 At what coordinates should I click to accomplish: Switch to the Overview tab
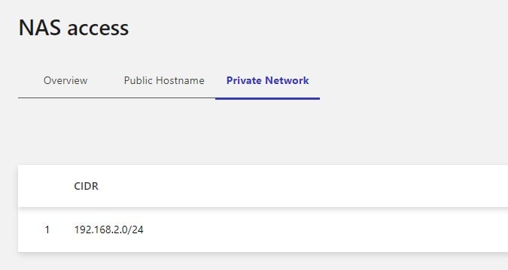[x=65, y=80]
